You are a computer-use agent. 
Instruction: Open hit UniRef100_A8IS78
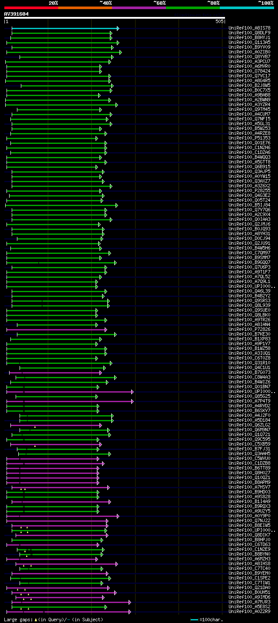click(249, 28)
